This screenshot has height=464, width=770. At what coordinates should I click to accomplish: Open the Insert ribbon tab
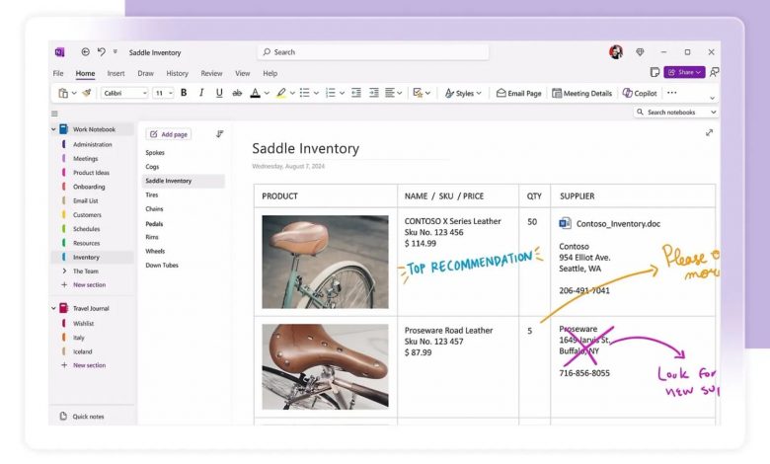coord(115,73)
